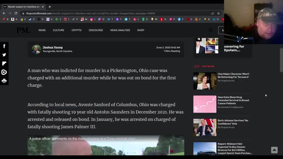Image resolution: width=283 pixels, height=159 pixels.
Task: Click the Boris Johnson article thumbnail
Action: 205,128
